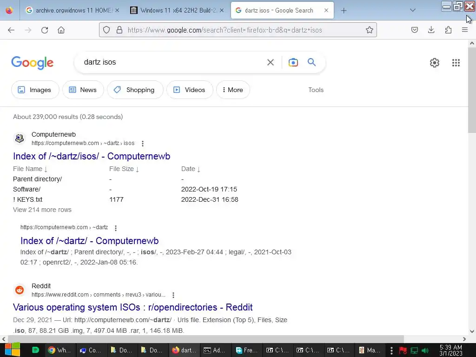Image resolution: width=476 pixels, height=357 pixels.
Task: Filter results by Videos
Action: click(x=190, y=90)
